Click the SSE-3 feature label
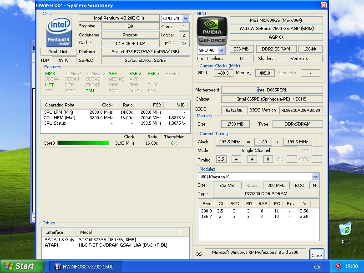The width and height of the screenshot is (364, 273). [x=153, y=74]
